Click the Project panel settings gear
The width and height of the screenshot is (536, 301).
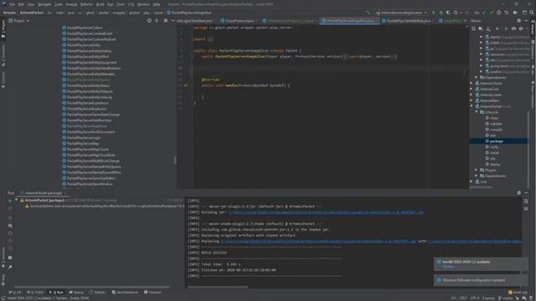click(166, 21)
